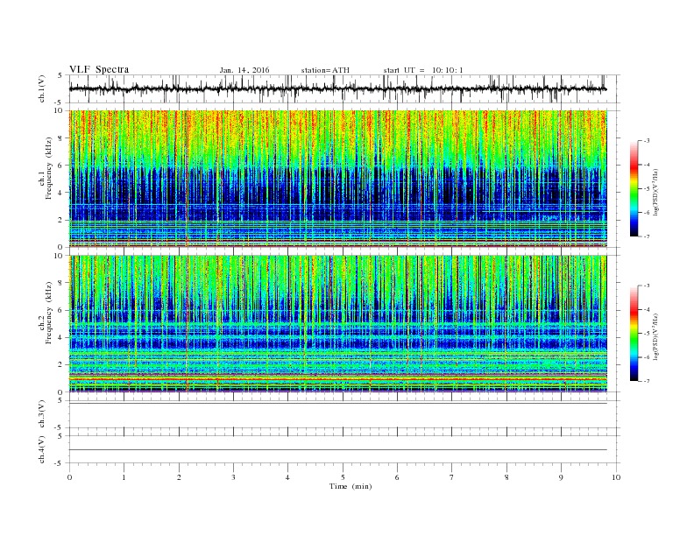Click the ch.2 "Frequency (kHz)" axis label

click(49, 312)
